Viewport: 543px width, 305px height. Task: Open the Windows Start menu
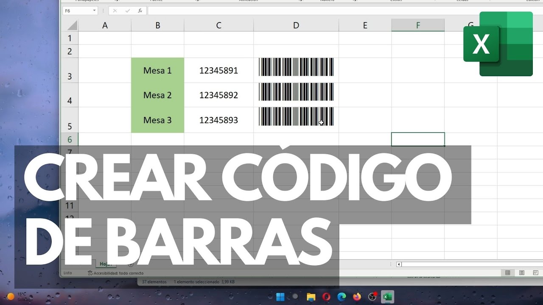coord(280,297)
